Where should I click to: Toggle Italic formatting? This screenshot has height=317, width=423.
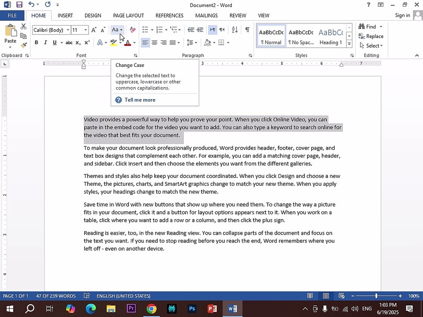(45, 43)
